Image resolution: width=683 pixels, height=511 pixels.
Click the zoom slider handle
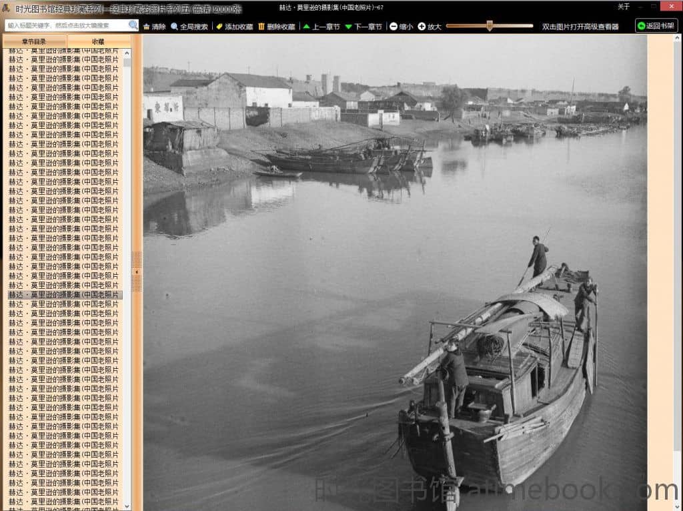[x=490, y=26]
